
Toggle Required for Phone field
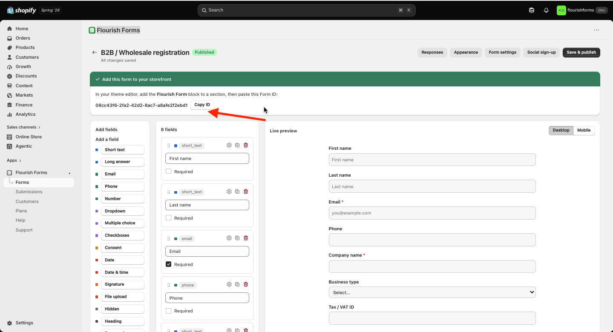coord(168,311)
